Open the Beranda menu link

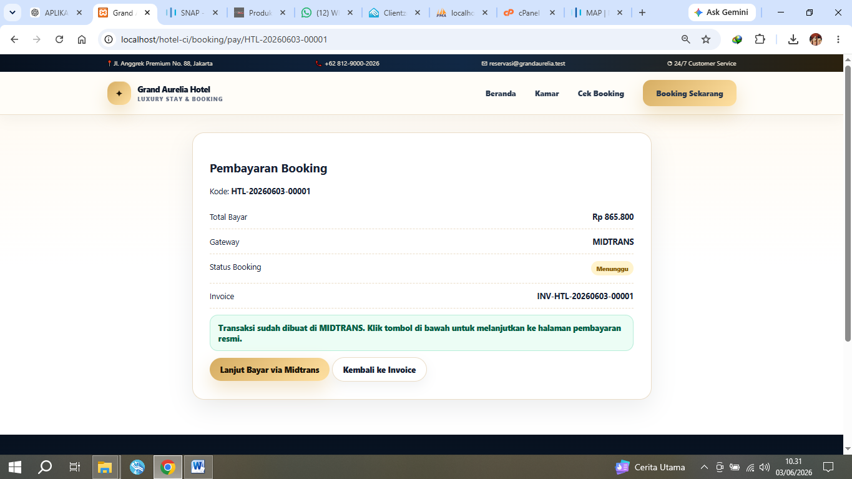click(501, 94)
